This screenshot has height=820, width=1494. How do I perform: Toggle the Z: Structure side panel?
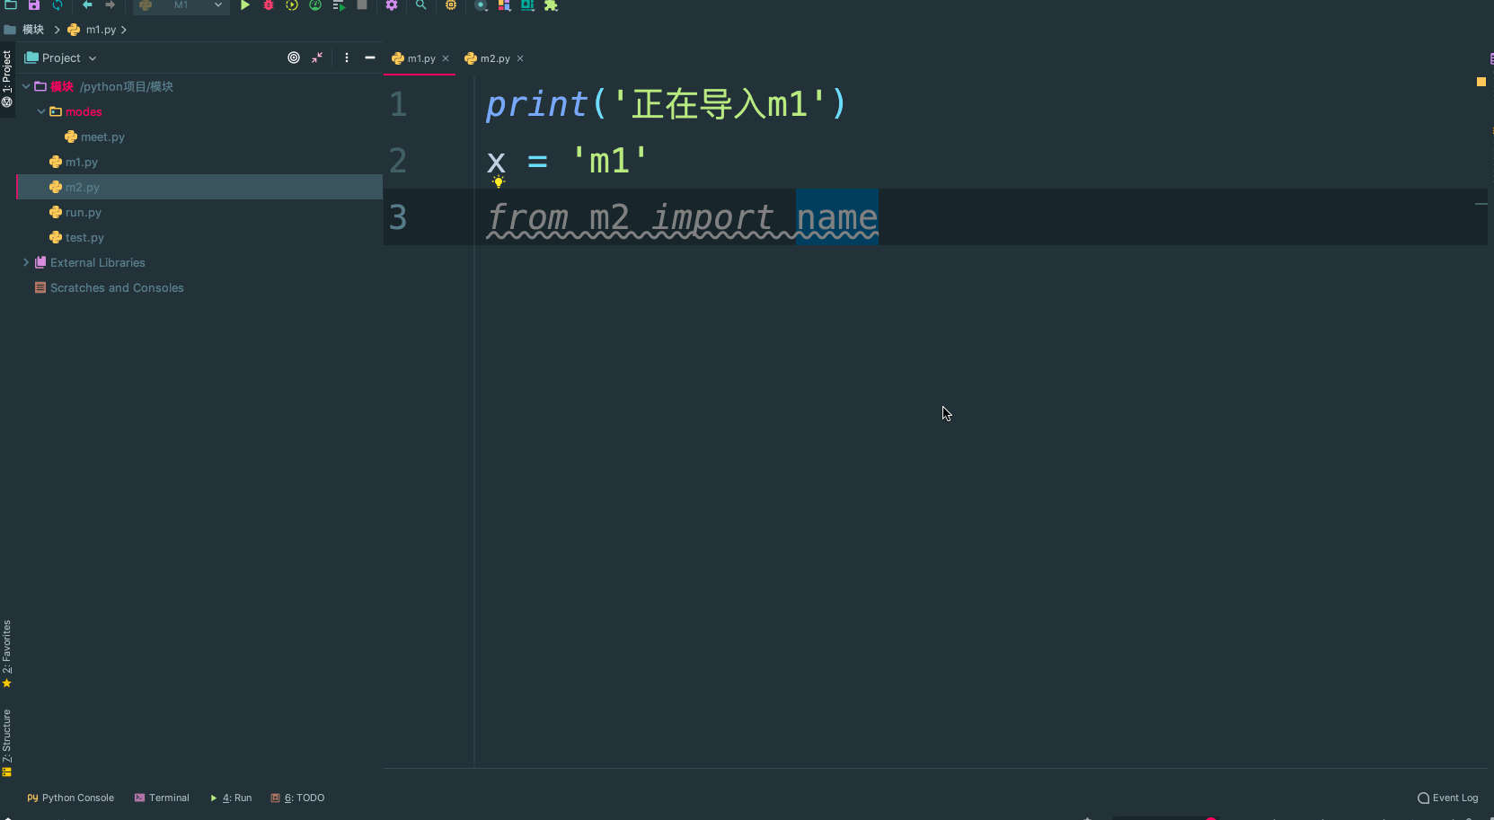(x=7, y=742)
